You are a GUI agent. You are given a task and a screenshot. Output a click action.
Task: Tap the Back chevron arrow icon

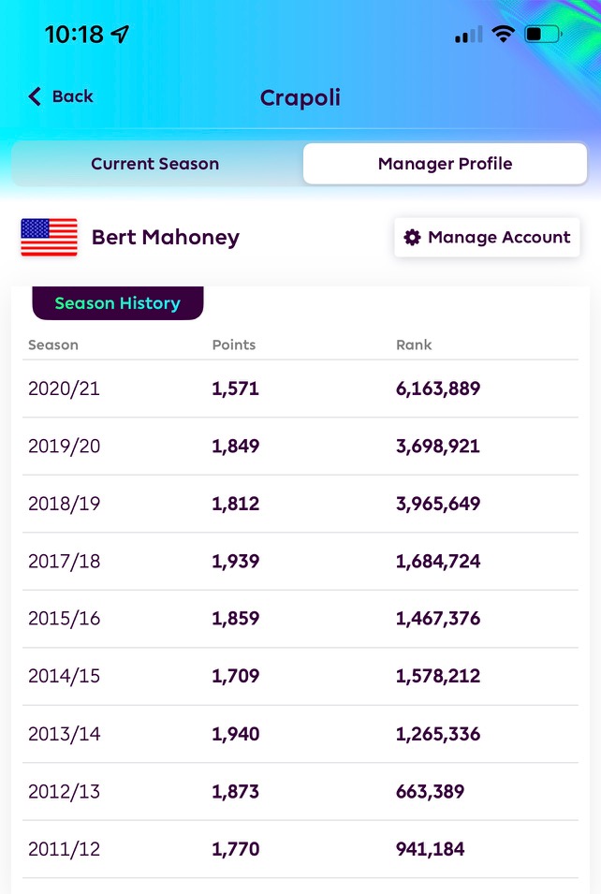point(35,96)
